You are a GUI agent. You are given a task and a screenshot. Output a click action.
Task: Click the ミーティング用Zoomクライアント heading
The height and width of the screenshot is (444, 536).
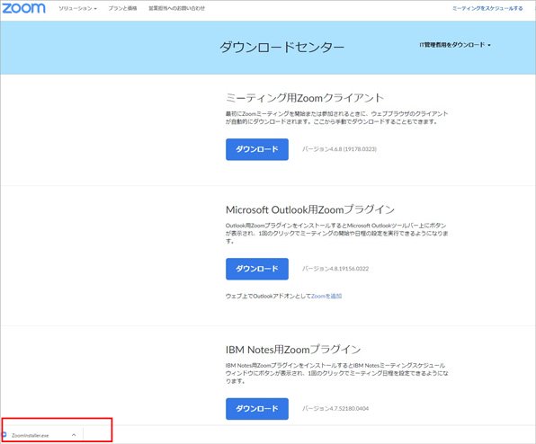[x=305, y=98]
